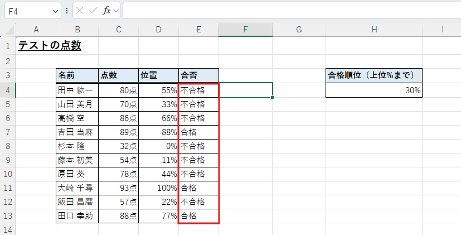The height and width of the screenshot is (235, 461).
Task: Click inside the Name Box showing F4
Action: pyautogui.click(x=28, y=11)
